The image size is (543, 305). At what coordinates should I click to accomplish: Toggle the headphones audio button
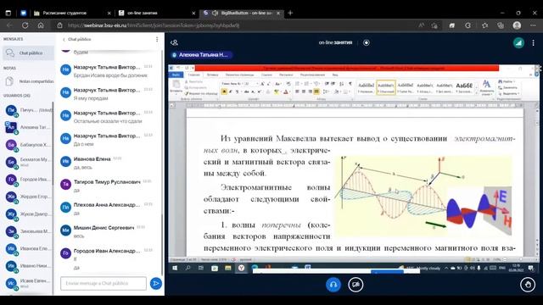tap(333, 285)
